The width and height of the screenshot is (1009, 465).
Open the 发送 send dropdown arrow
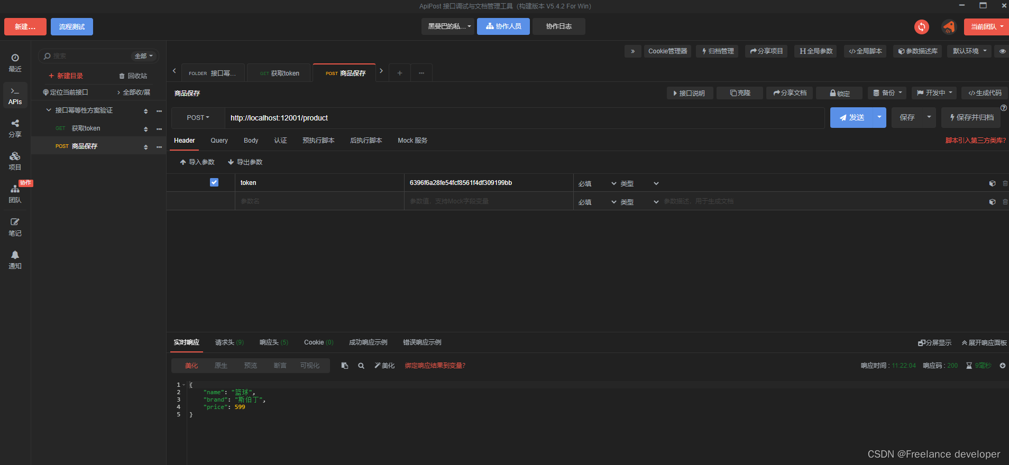point(879,117)
